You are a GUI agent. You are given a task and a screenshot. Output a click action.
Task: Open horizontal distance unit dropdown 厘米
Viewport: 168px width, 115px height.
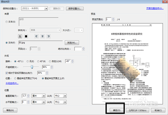click(39, 102)
